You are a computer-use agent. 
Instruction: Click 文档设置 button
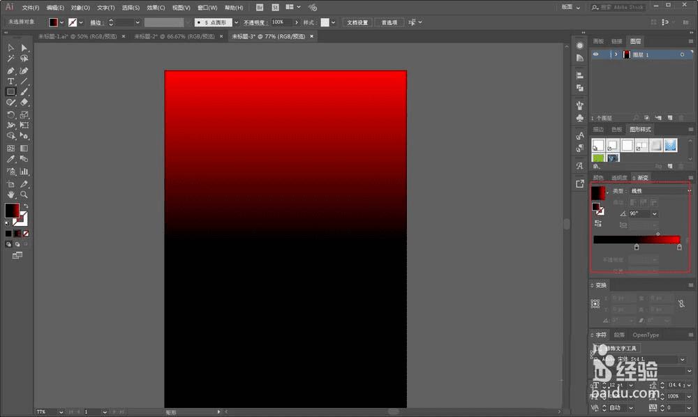coord(357,22)
